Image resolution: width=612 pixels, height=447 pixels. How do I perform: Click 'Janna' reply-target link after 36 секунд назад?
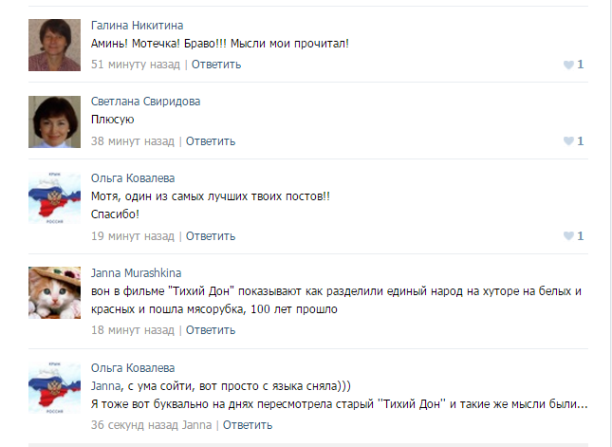196,424
